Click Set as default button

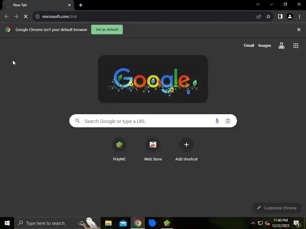point(107,30)
